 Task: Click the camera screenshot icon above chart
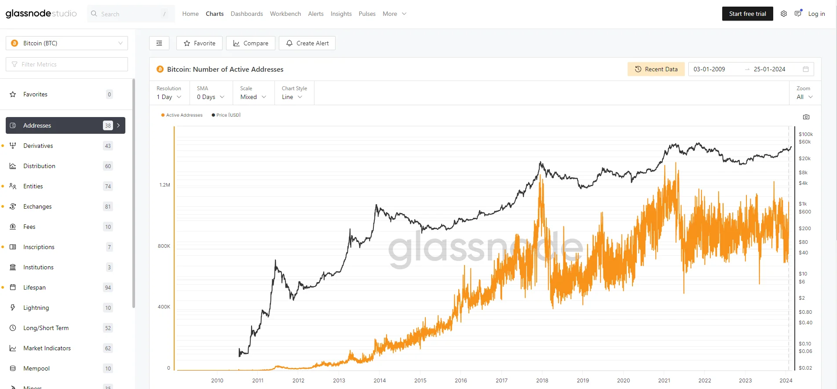tap(806, 117)
